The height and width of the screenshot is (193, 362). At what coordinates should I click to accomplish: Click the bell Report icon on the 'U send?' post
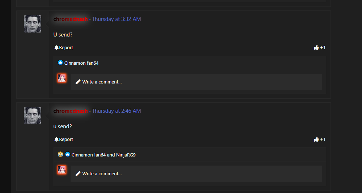pyautogui.click(x=56, y=48)
